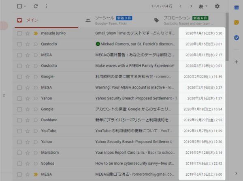Open the アカウントの保護 Google email
The width and height of the screenshot is (243, 181).
[x=133, y=109]
